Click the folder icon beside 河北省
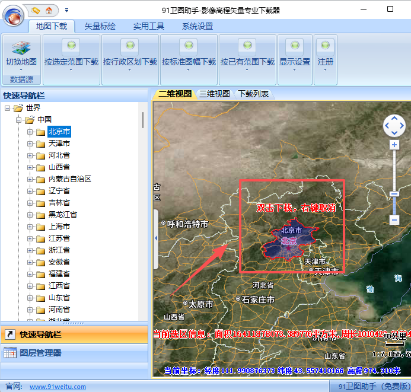Screen dimensions: 411x392 pyautogui.click(x=41, y=156)
